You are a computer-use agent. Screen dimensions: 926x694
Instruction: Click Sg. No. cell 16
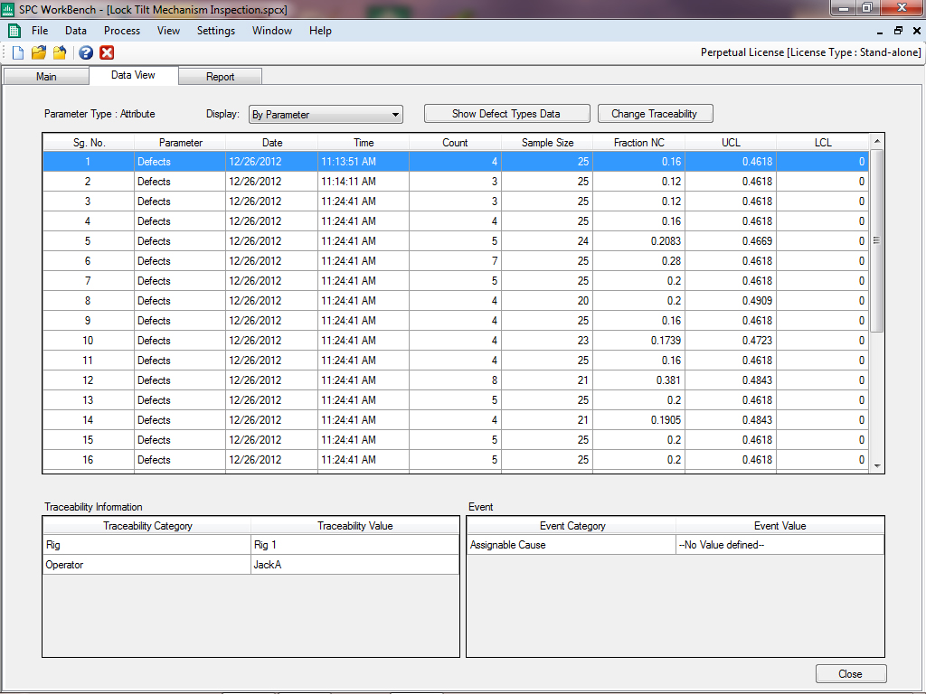89,460
